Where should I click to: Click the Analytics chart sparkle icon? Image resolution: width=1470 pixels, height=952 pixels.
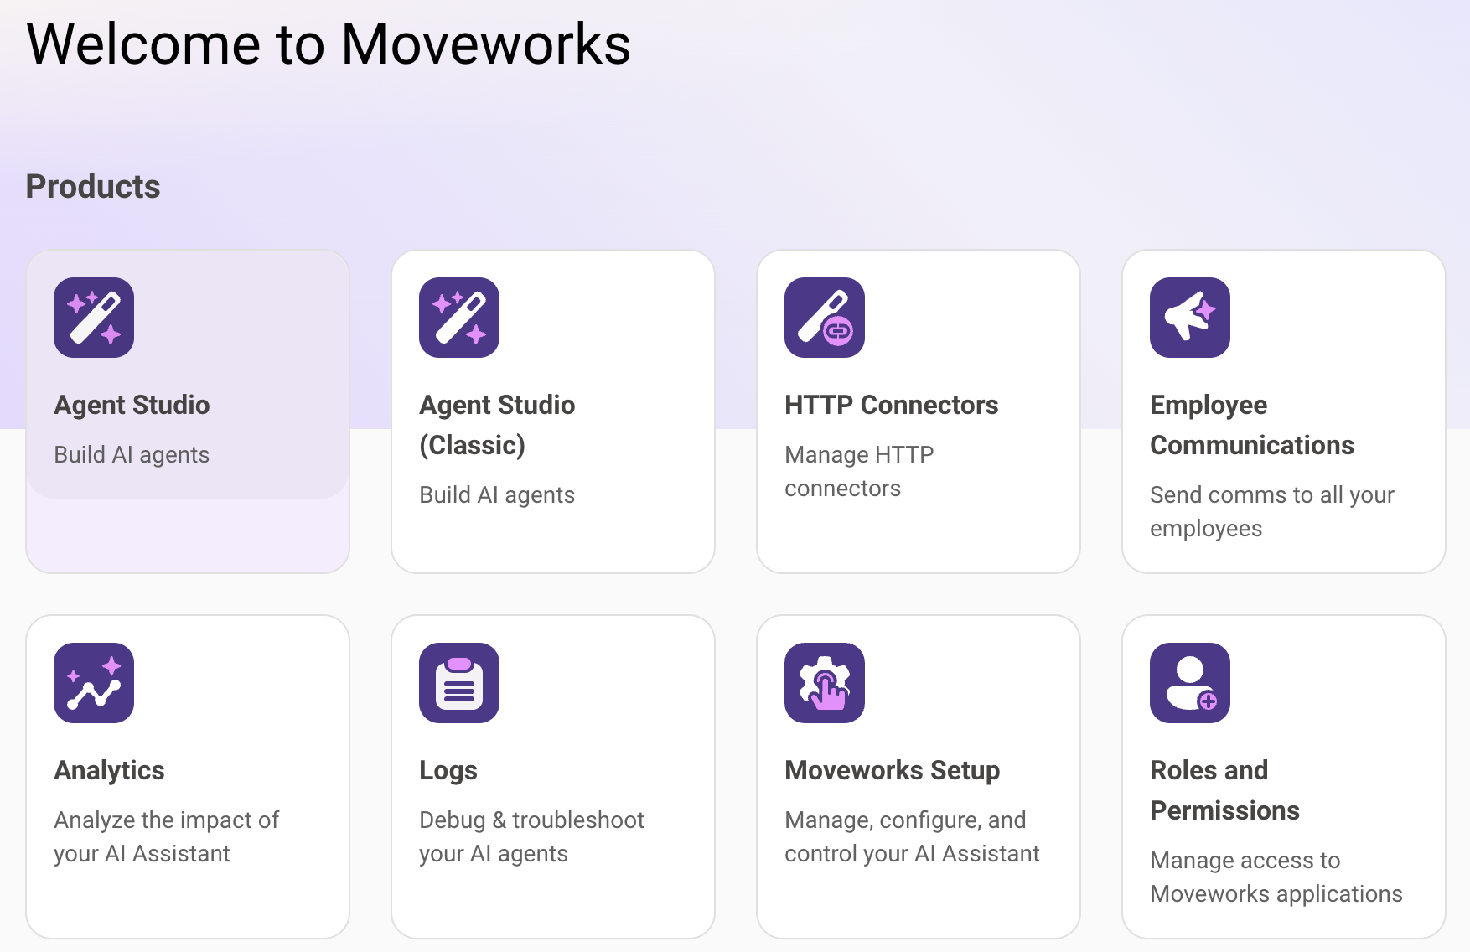(94, 683)
